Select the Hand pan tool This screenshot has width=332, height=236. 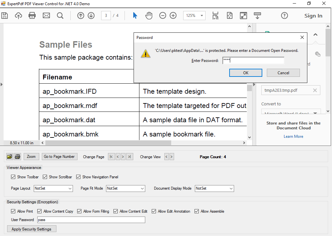(x=148, y=15)
